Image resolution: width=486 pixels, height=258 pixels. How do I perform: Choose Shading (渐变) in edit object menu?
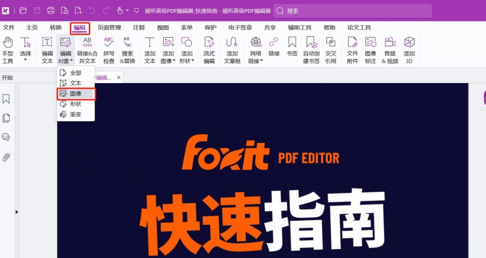(75, 114)
